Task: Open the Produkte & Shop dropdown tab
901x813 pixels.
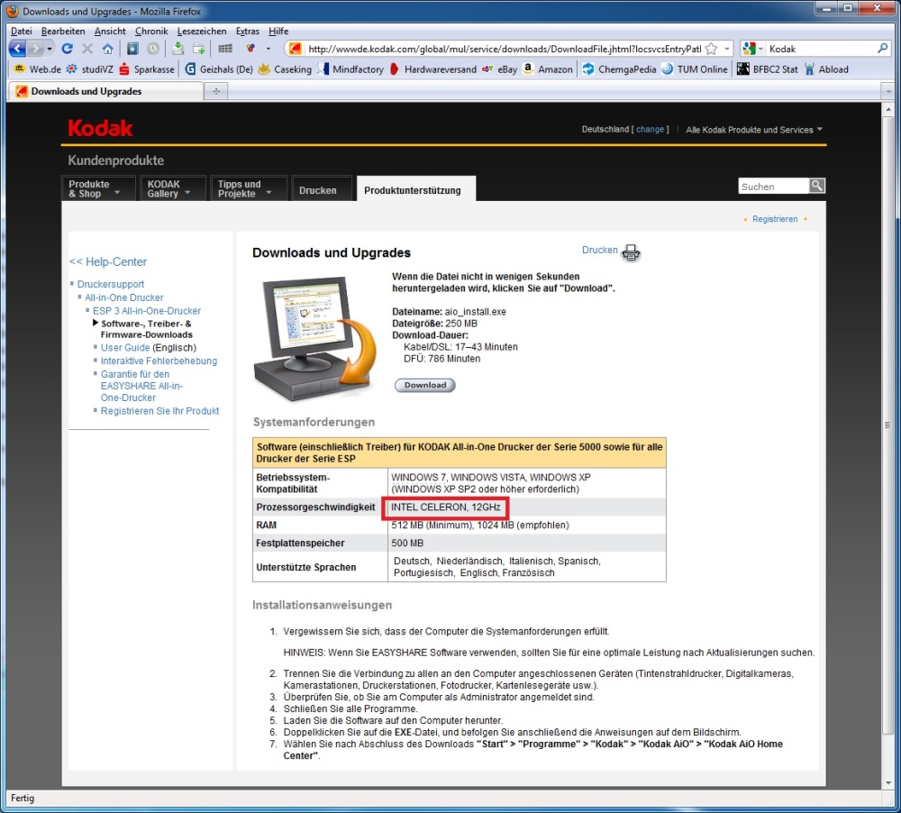Action: pos(97,188)
